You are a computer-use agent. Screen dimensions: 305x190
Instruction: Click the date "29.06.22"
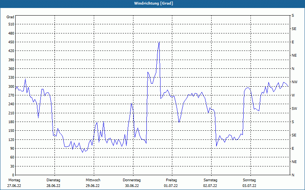(93, 186)
